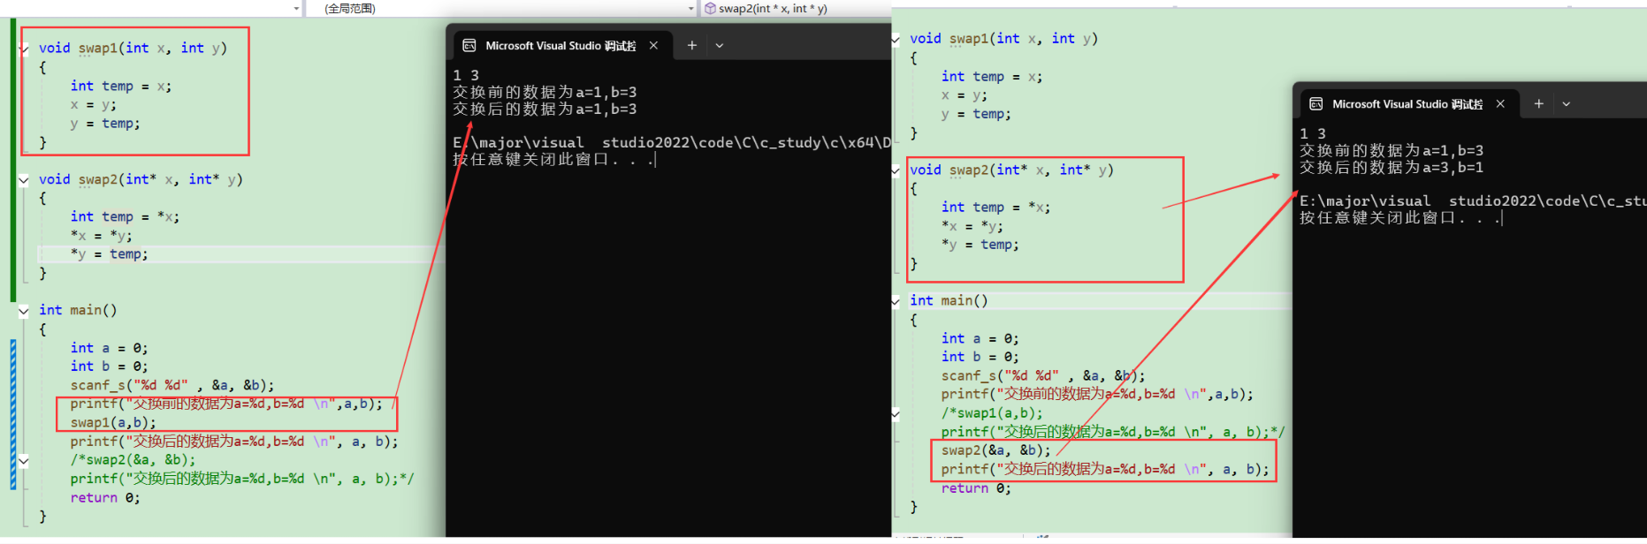Click 'return 0;' in the left editor
The width and height of the screenshot is (1647, 544).
pos(105,498)
